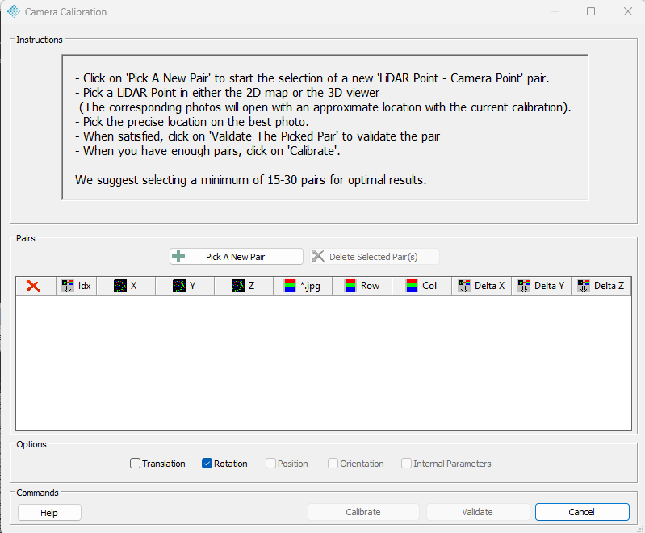The width and height of the screenshot is (645, 533).
Task: Click the Delta Y header label
Action: coord(549,286)
